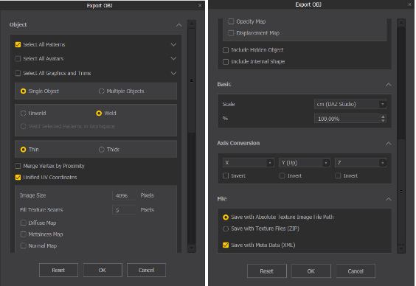The width and height of the screenshot is (416, 286).
Task: Choose the Thin radio option
Action: click(23, 150)
